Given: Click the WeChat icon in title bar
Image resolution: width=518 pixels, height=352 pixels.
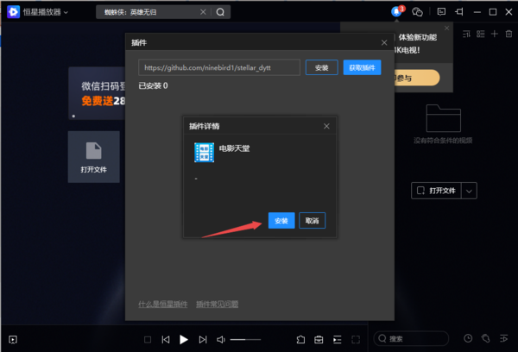Looking at the screenshot, I should (417, 12).
